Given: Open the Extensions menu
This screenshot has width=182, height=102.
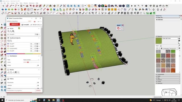Looking at the screenshot, I should tap(32, 3).
